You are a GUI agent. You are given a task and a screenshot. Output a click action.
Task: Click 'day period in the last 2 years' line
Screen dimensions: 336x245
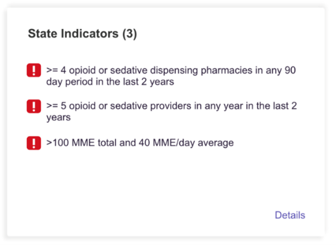coord(110,82)
